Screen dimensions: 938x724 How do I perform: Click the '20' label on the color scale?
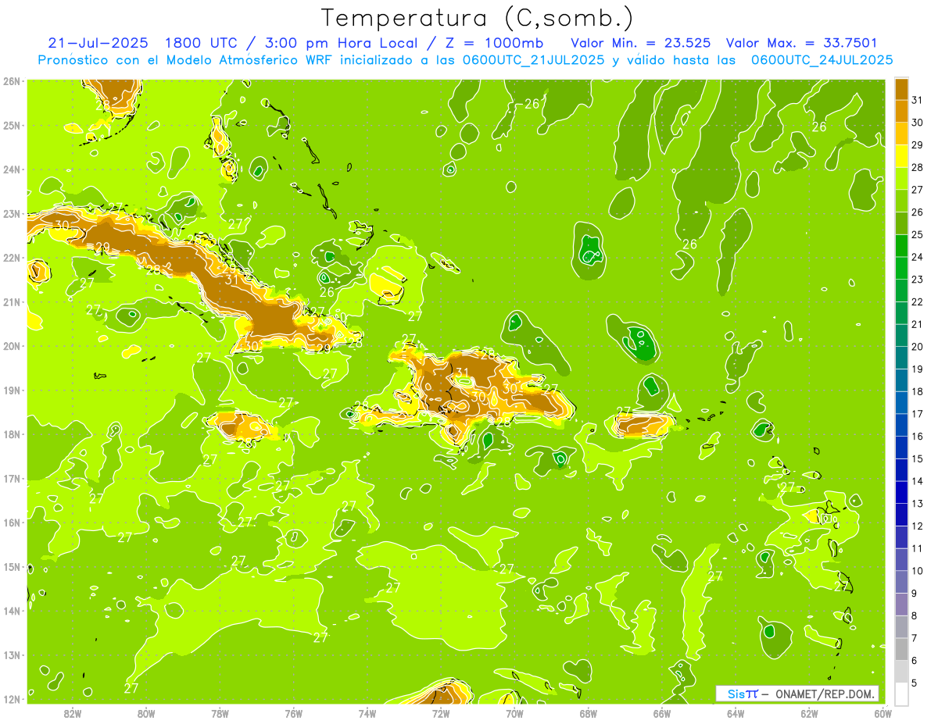click(x=917, y=347)
